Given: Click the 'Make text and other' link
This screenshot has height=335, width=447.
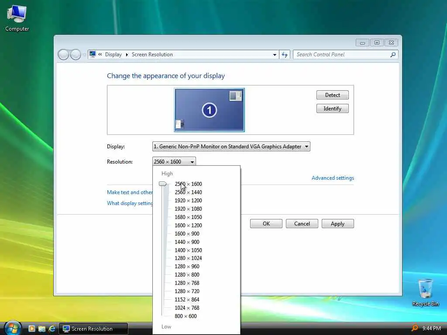Looking at the screenshot, I should (x=130, y=192).
